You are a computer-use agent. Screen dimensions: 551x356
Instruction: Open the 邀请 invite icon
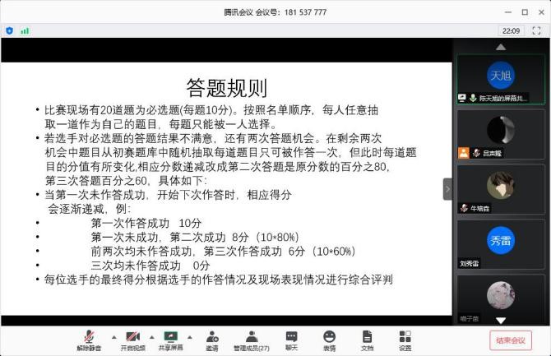212,338
